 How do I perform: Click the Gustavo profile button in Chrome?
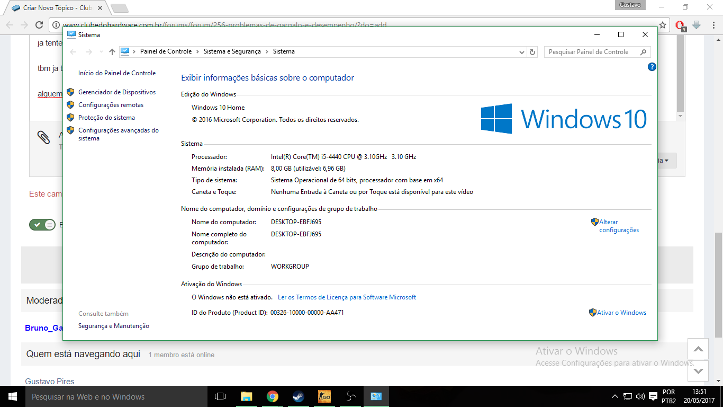(x=630, y=5)
